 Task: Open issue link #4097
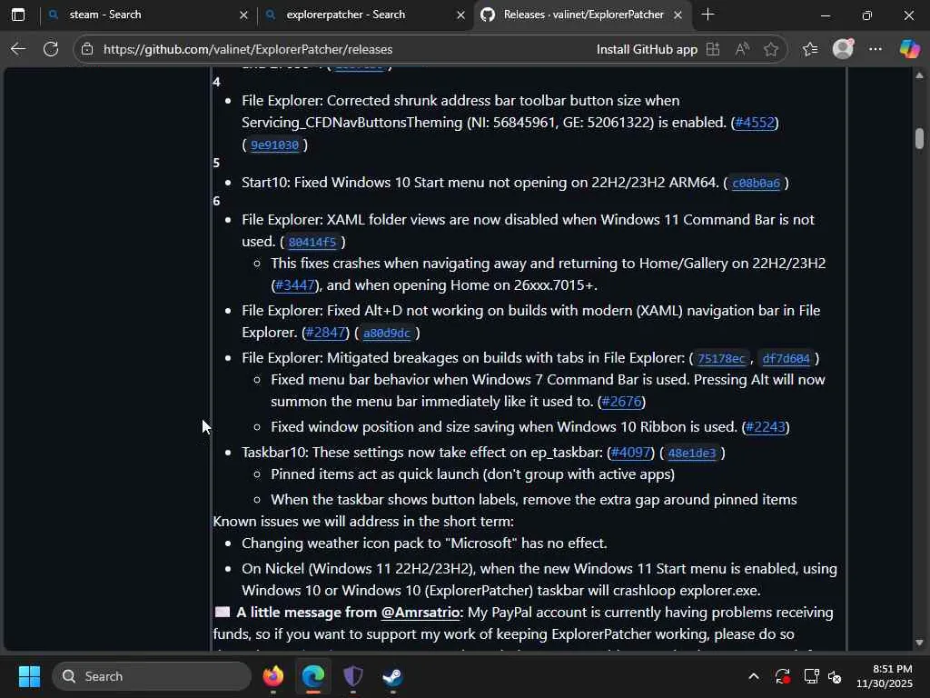(631, 453)
